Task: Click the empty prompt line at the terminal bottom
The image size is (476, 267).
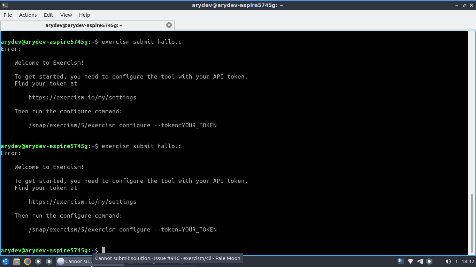Action: (233, 250)
